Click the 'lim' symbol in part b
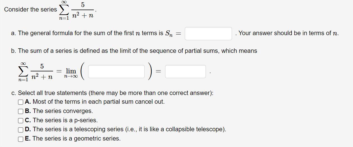 coord(71,71)
